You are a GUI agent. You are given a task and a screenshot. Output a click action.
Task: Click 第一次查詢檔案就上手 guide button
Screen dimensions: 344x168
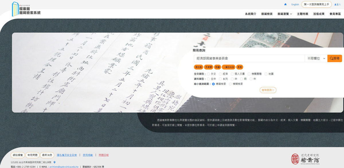click(x=316, y=4)
